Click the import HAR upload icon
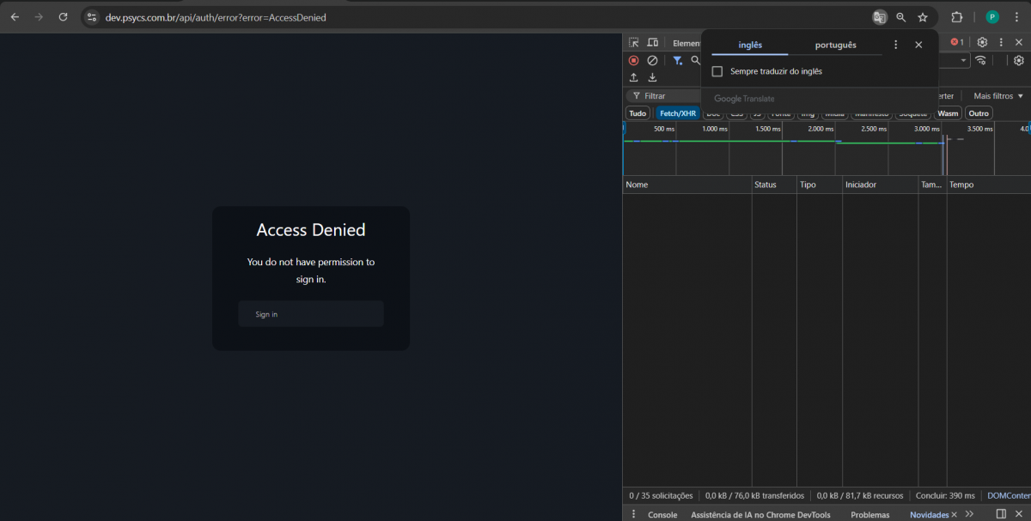Image resolution: width=1031 pixels, height=521 pixels. tap(633, 78)
